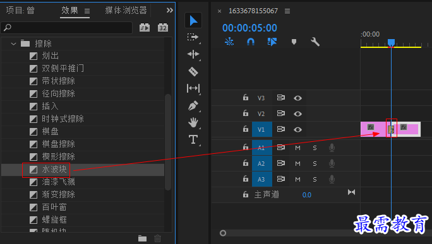
Task: Delete custom item trash icon
Action: [x=157, y=238]
